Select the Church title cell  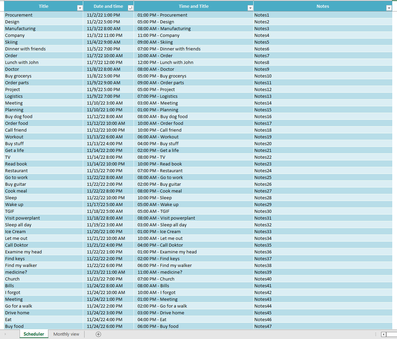44,279
